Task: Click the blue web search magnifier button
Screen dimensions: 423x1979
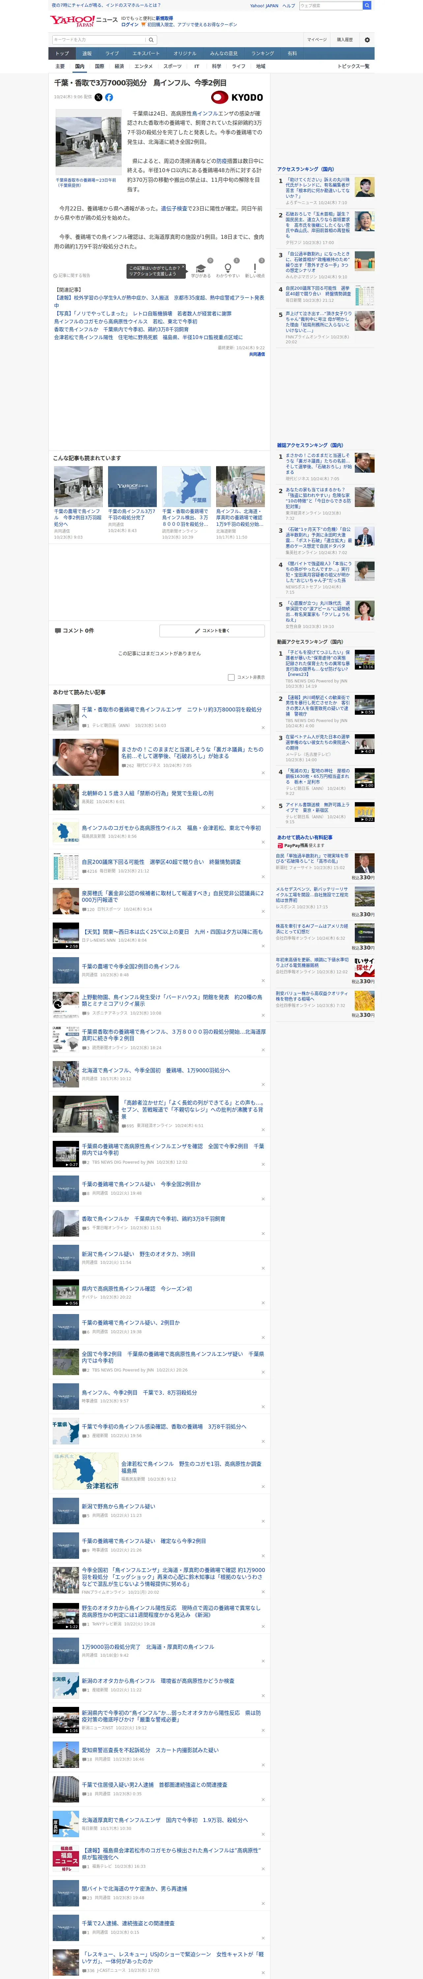Action: click(367, 5)
